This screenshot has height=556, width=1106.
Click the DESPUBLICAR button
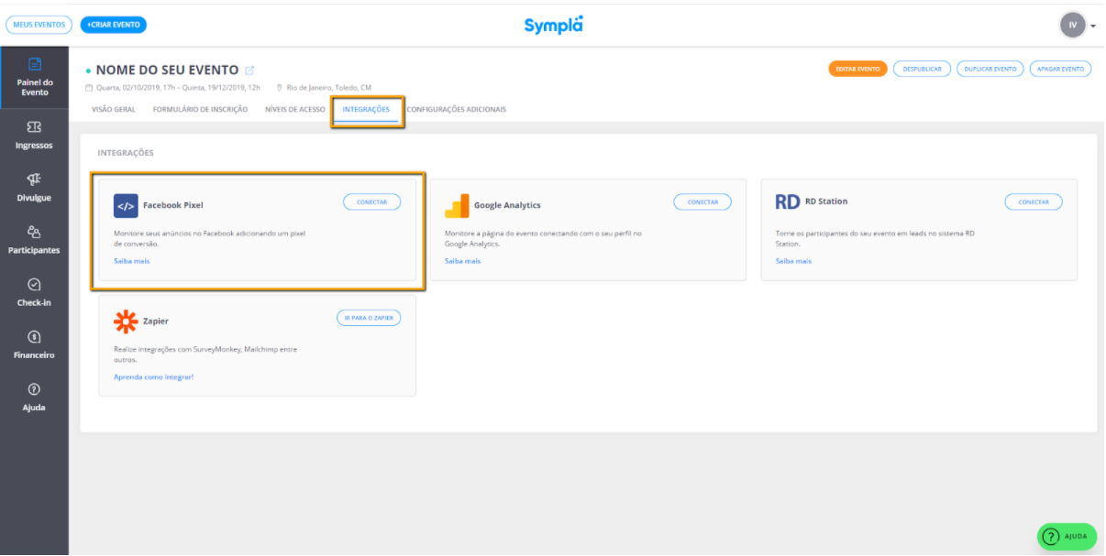coord(922,69)
